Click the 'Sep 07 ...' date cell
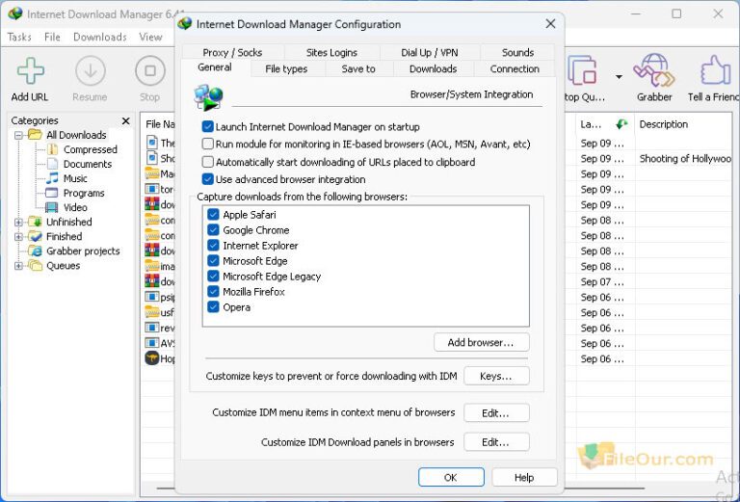The width and height of the screenshot is (740, 502). click(x=602, y=282)
